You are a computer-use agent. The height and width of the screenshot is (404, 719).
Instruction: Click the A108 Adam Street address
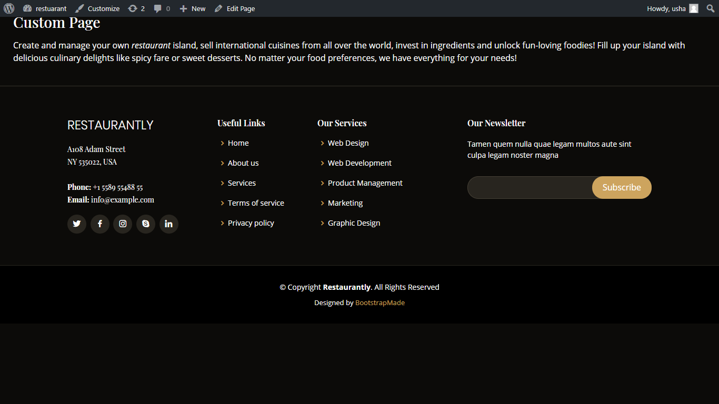coord(96,149)
